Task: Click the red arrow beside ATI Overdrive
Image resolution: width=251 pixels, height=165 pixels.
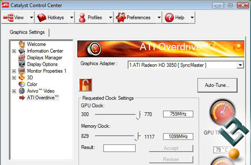Action: point(22,98)
